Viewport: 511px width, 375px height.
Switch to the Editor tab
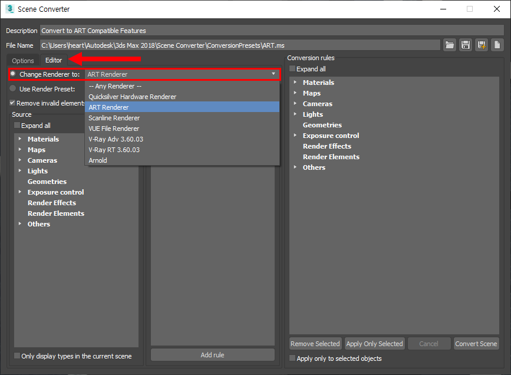point(54,60)
